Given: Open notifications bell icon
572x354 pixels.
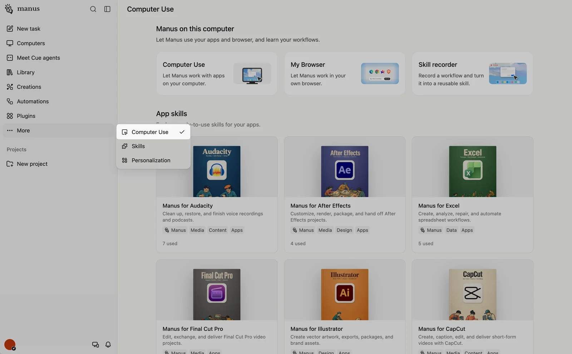Looking at the screenshot, I should click(108, 345).
